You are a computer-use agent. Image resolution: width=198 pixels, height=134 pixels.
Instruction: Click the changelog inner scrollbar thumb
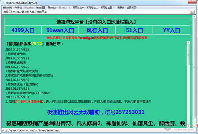tap(188, 55)
